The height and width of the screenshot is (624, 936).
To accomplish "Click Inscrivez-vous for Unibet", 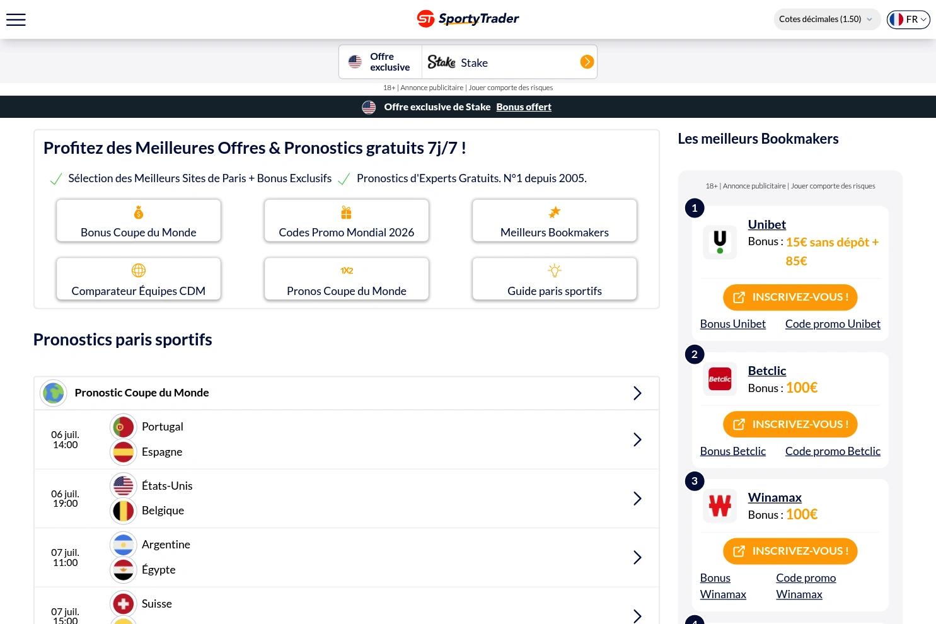I will 790,298.
